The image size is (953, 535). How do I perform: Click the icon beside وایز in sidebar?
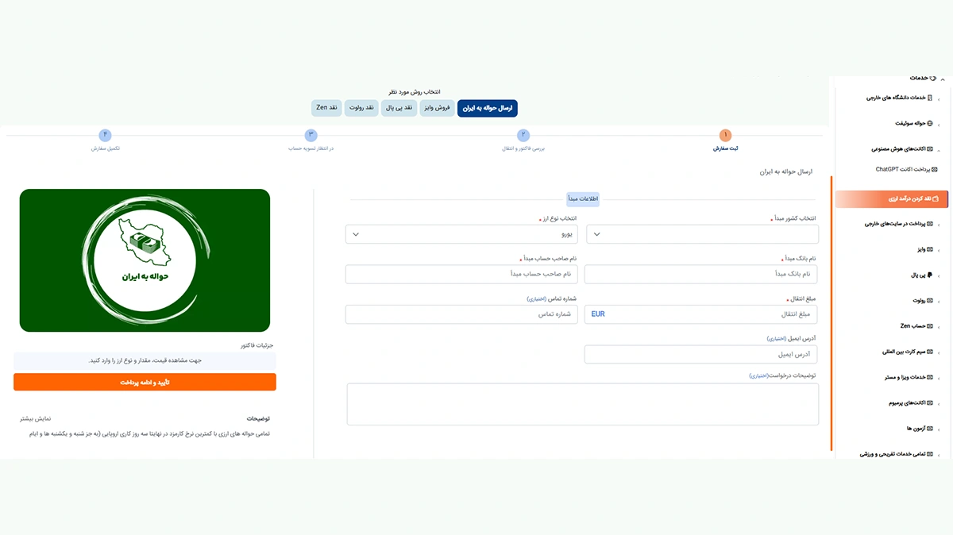click(x=930, y=249)
